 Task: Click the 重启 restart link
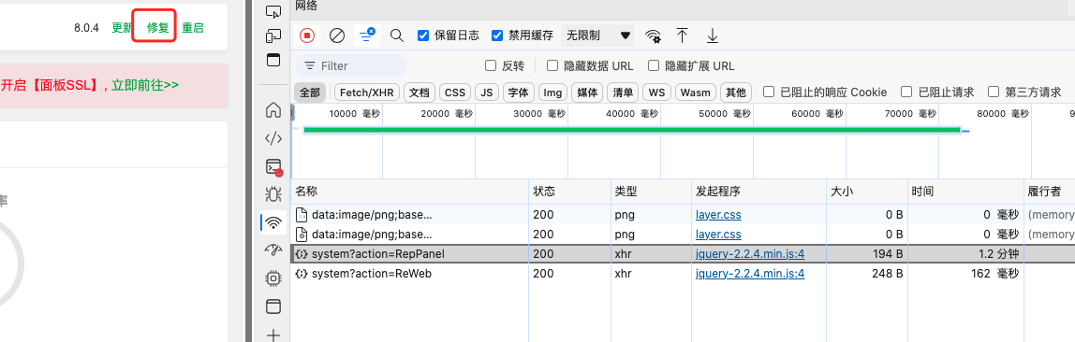(193, 28)
